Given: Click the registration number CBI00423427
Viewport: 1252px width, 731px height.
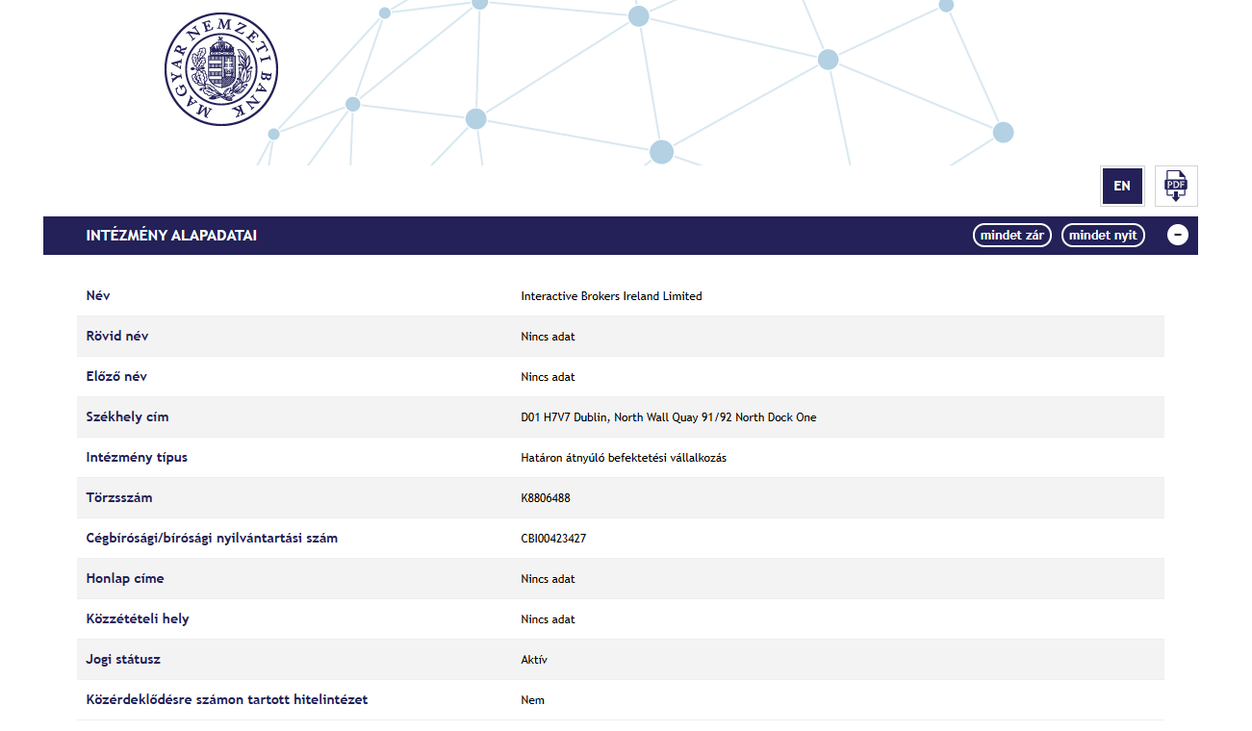Looking at the screenshot, I should pyautogui.click(x=553, y=539).
